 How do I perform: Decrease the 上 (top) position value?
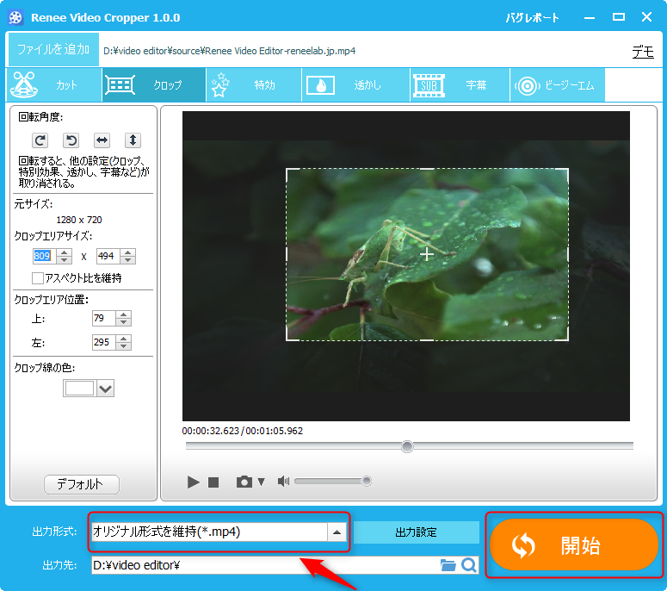coord(123,322)
